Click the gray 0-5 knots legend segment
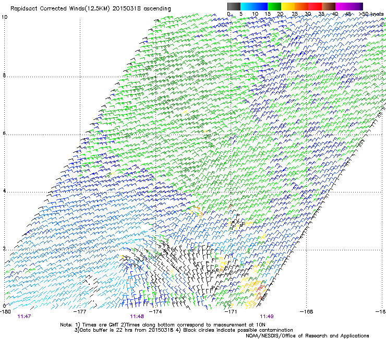The image size is (386, 339). (x=234, y=6)
